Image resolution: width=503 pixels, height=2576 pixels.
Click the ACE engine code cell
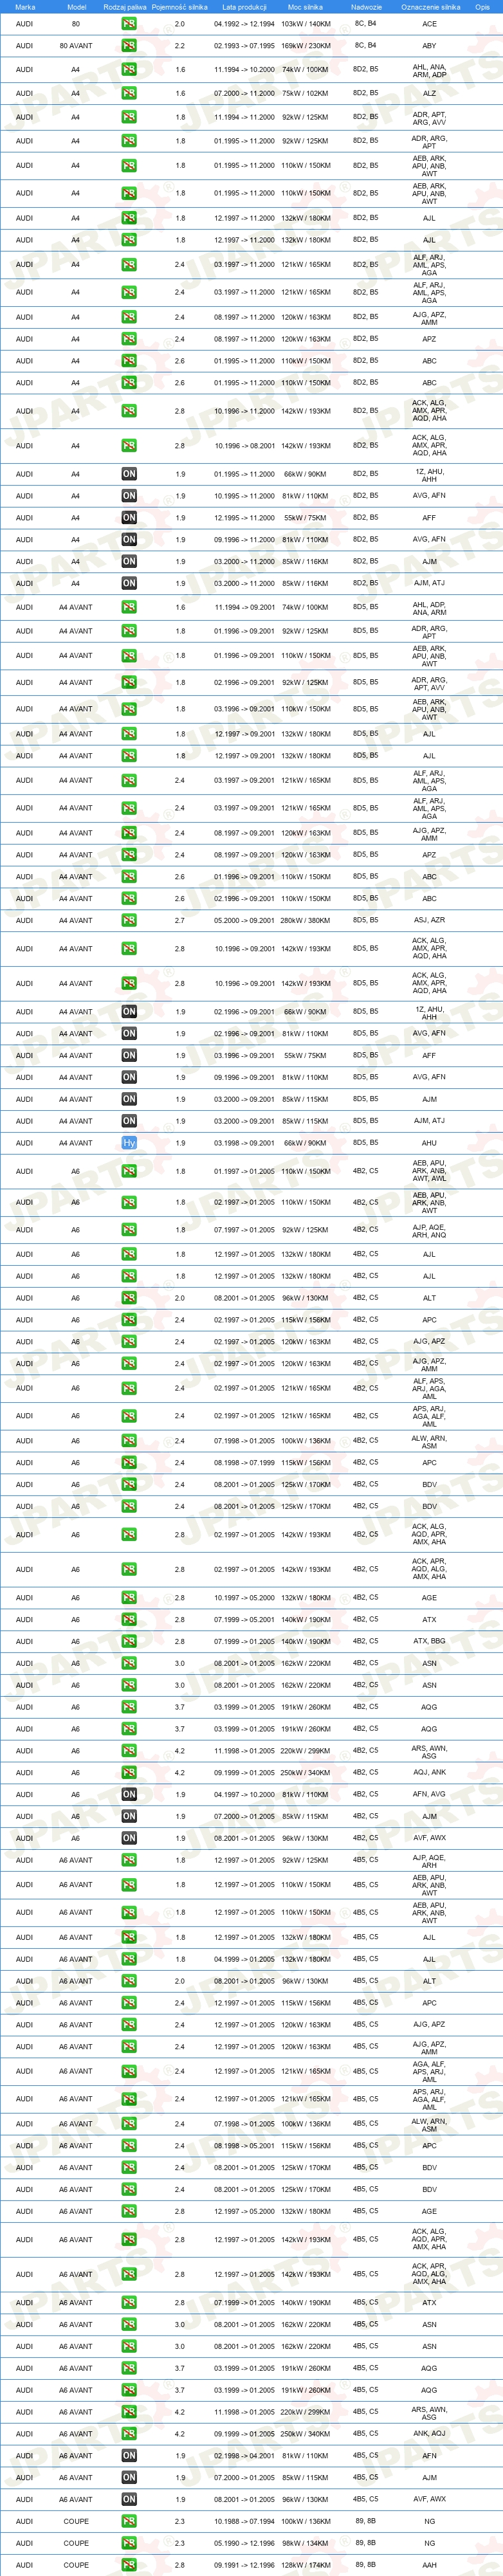(x=429, y=24)
